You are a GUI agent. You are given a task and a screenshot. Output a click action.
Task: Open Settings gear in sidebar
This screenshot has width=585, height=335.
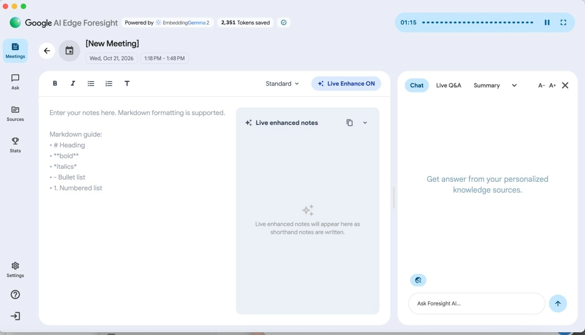(x=15, y=270)
